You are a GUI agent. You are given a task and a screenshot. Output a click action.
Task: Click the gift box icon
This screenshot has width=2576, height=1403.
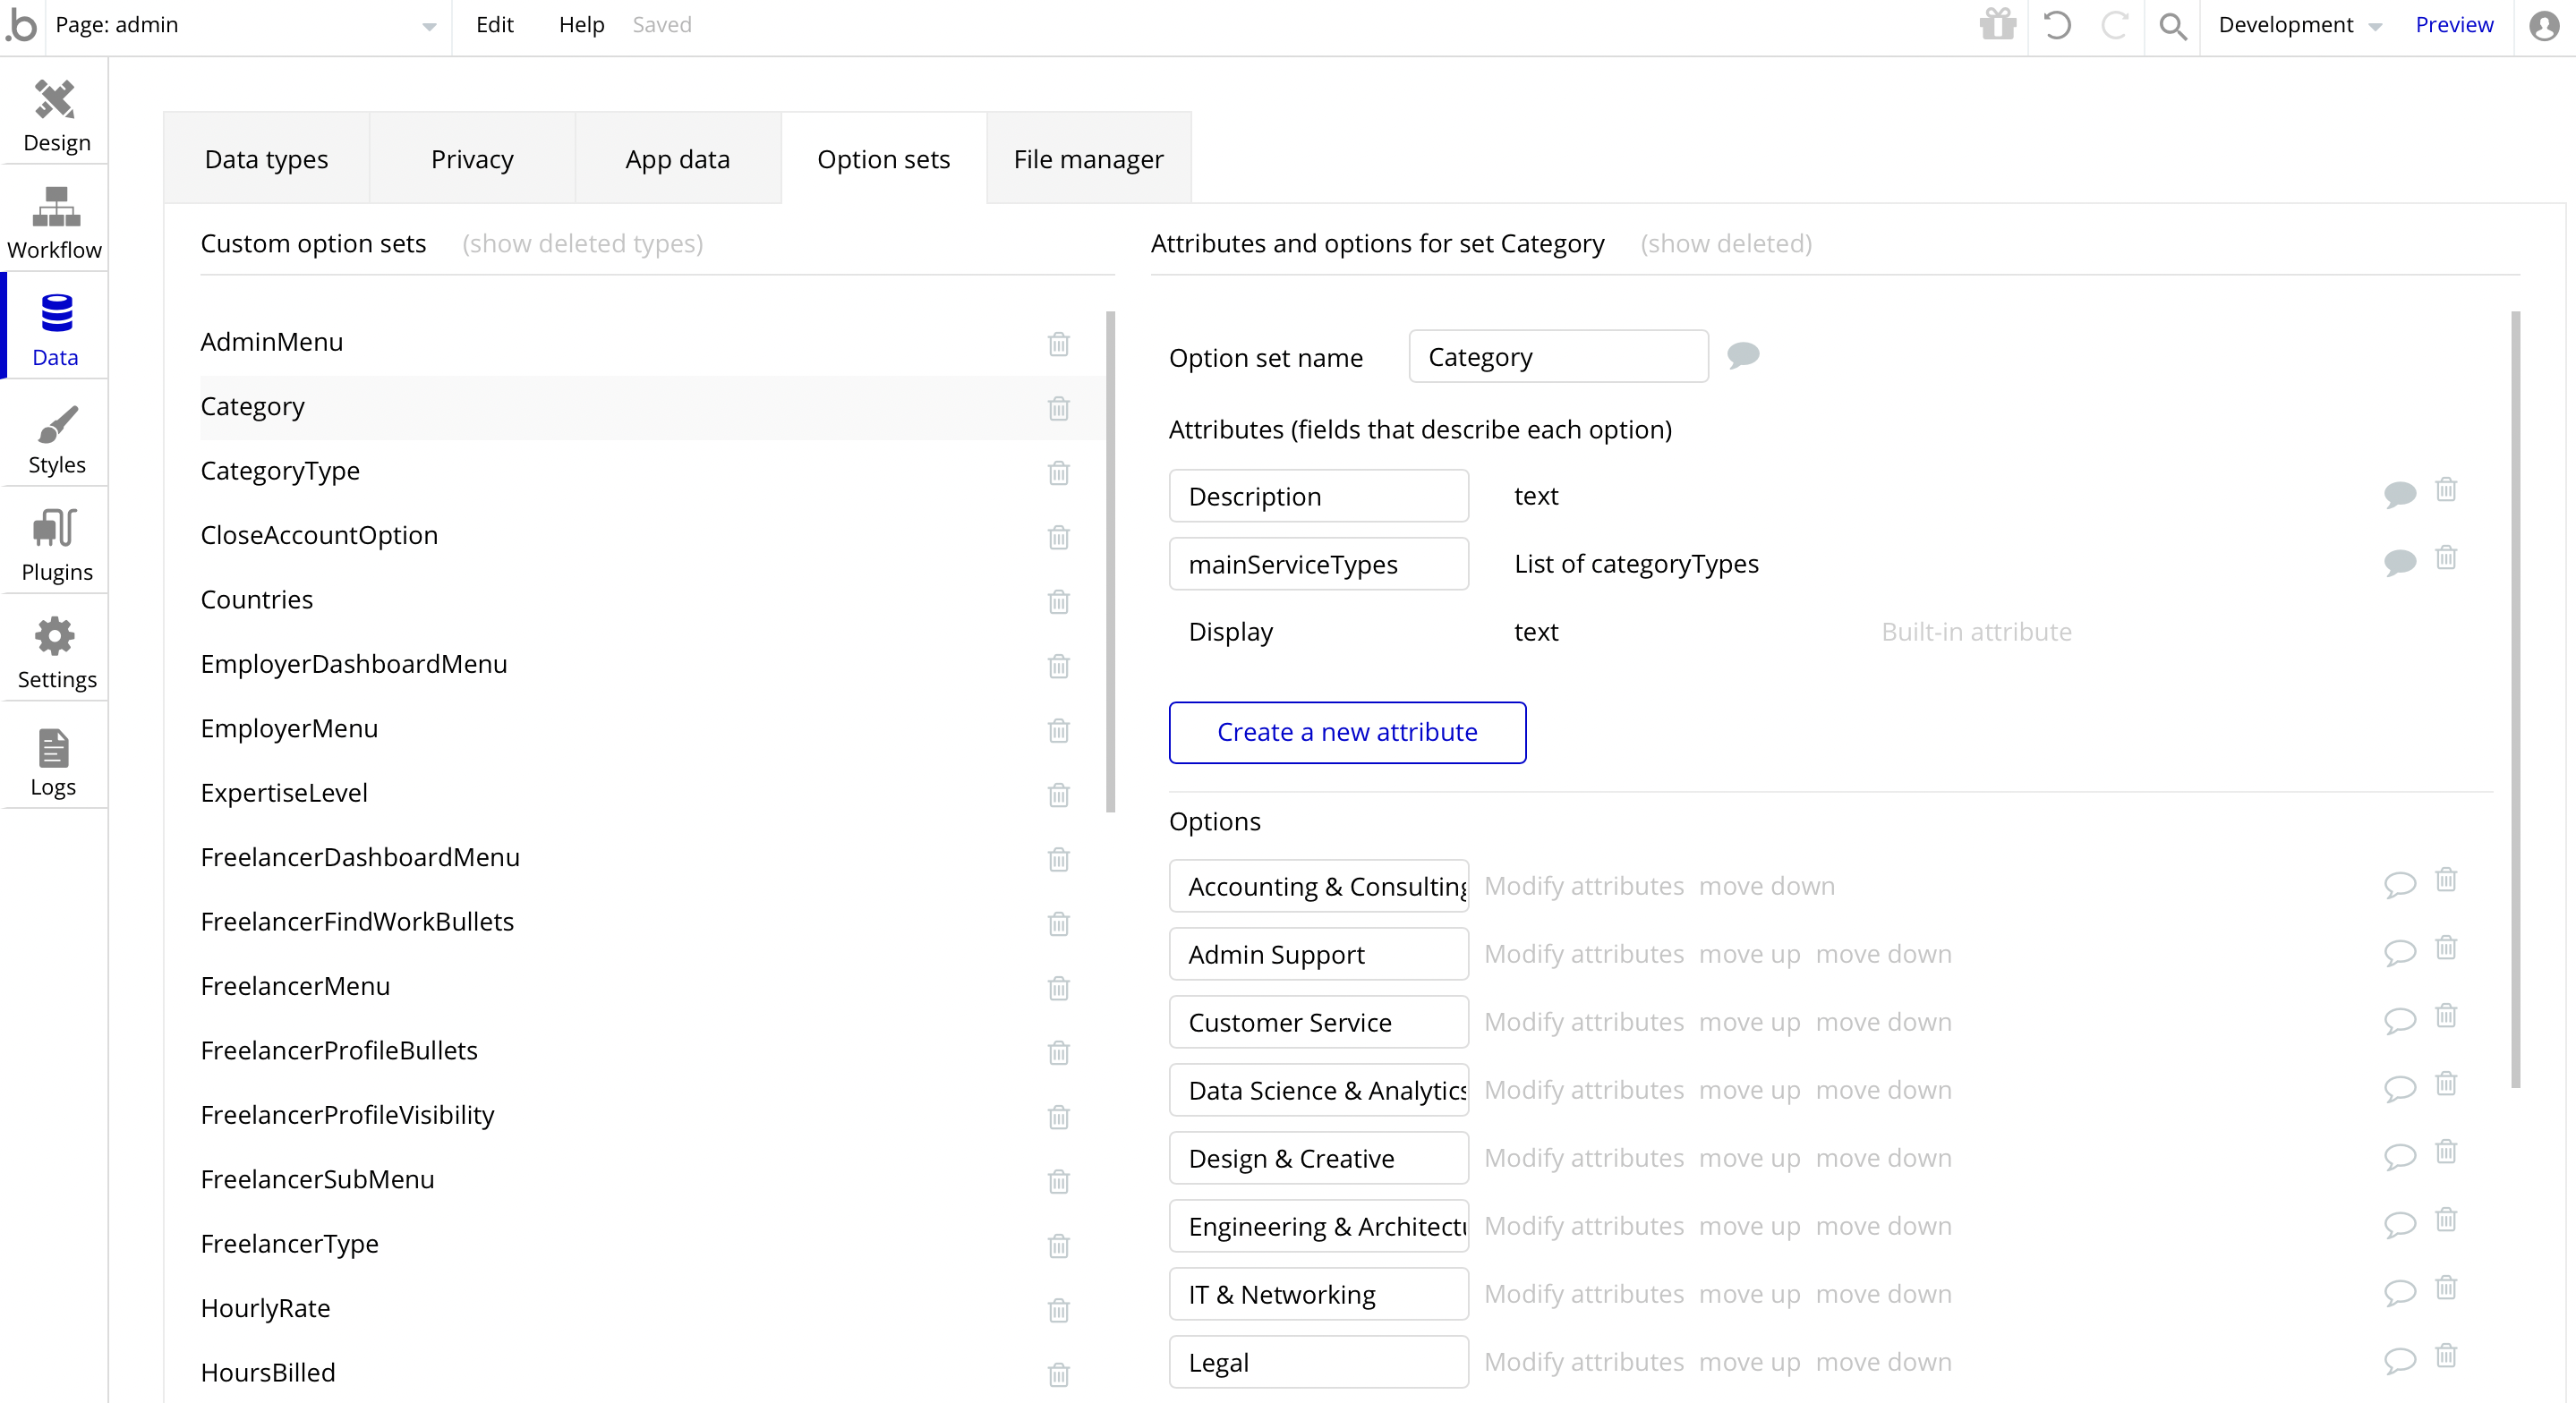(1997, 25)
